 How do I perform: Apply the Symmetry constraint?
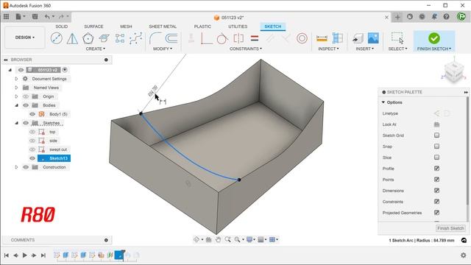point(238,38)
